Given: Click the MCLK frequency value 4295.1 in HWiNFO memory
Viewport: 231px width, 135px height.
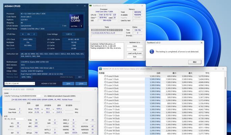Looking at the screenshot, I should pos(59,109).
